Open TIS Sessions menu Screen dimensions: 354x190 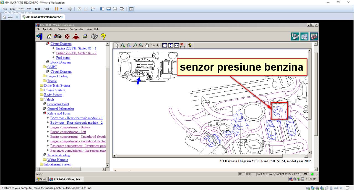click(x=63, y=29)
